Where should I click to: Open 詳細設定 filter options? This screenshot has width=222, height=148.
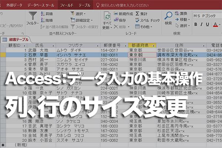tap(81, 20)
